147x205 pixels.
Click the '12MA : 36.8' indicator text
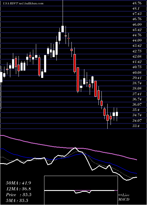19,189
